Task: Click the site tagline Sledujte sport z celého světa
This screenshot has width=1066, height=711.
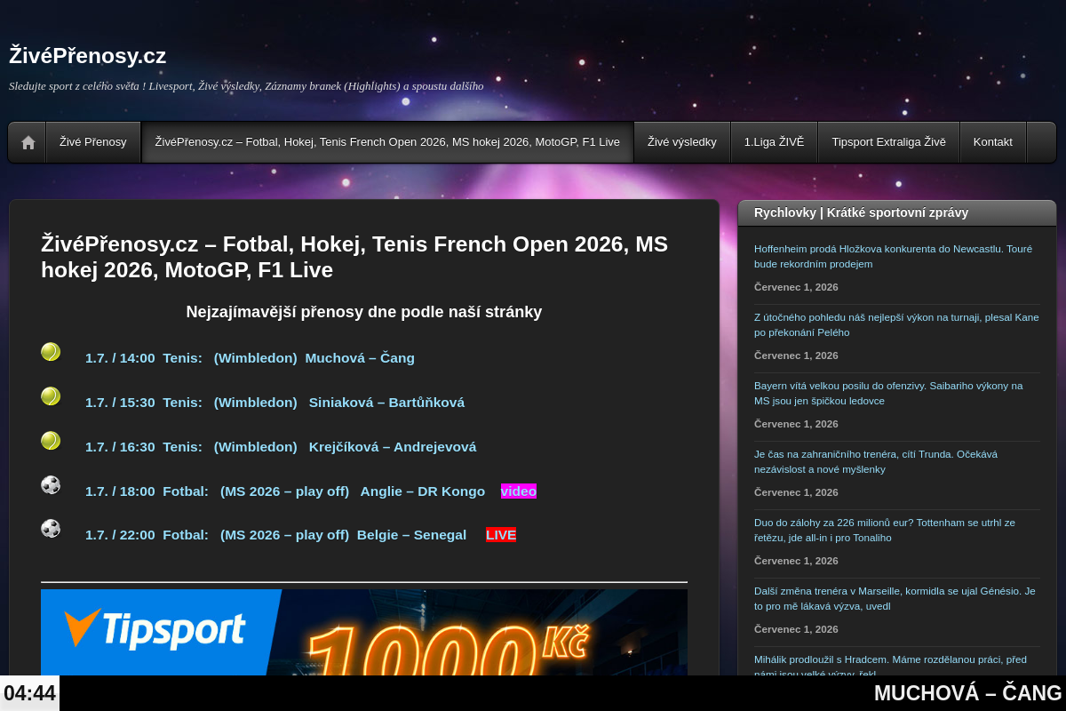Action: (246, 86)
